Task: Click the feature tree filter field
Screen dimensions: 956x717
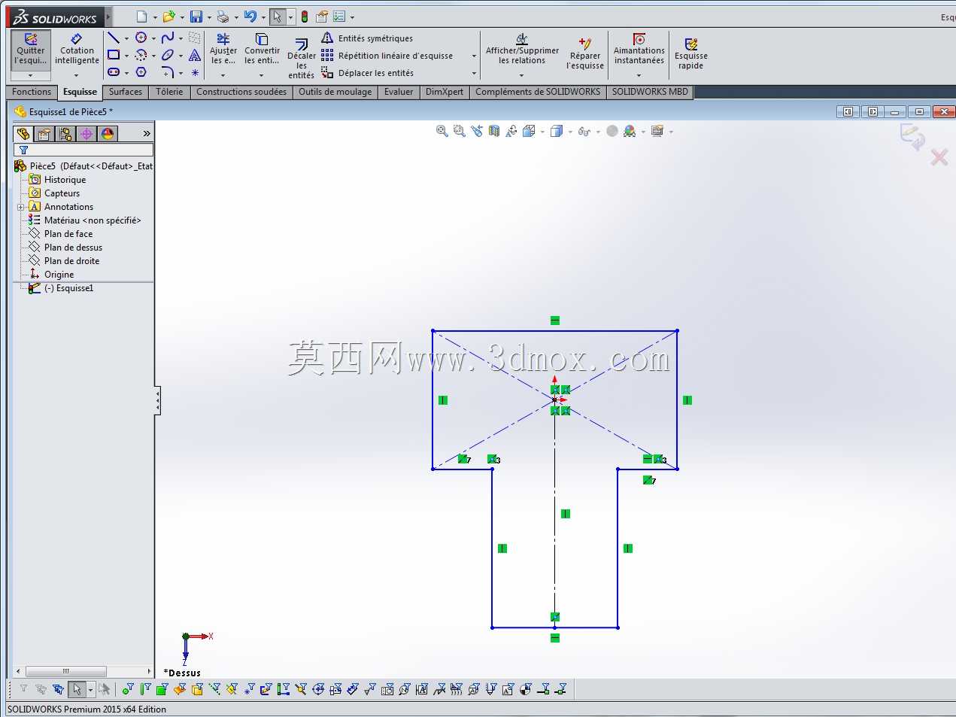Action: click(83, 150)
